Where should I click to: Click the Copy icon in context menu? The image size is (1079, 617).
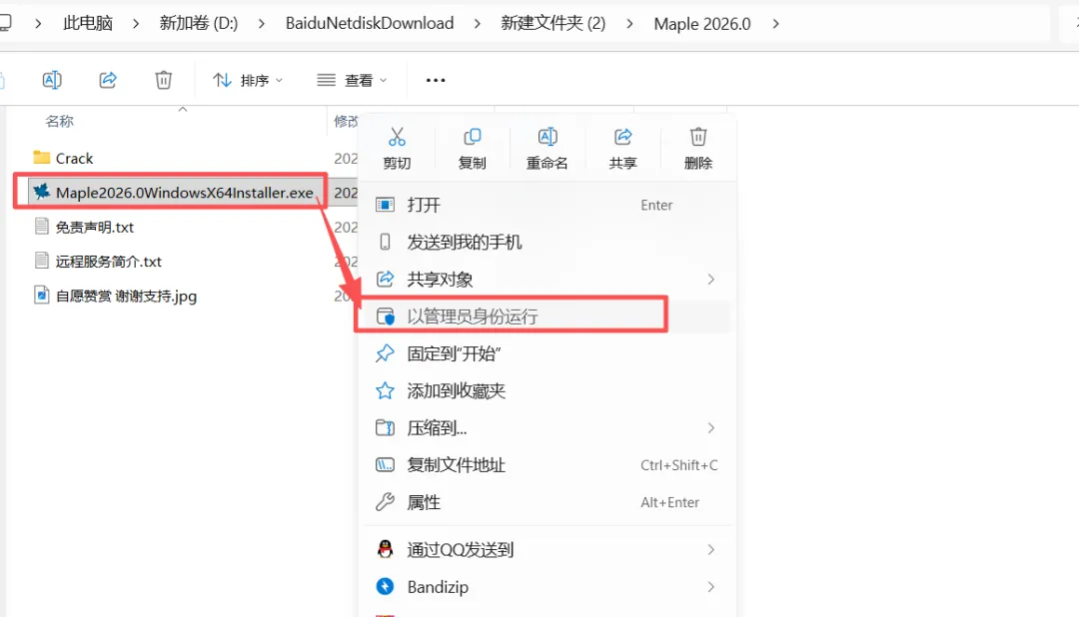click(x=472, y=137)
